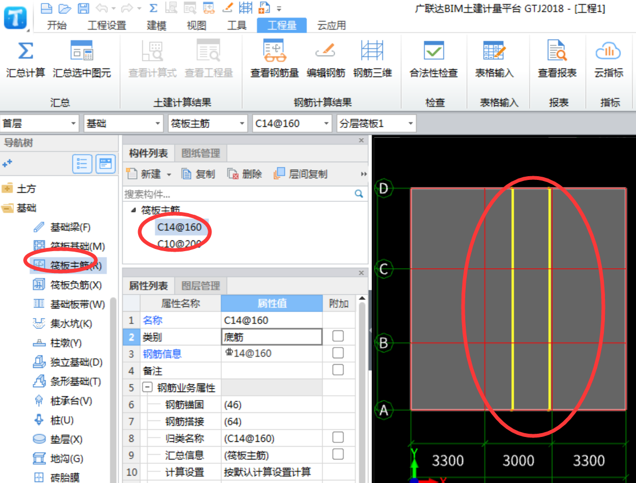Click the property list vertical scrollbar
Screen dimensions: 636x483
(x=362, y=389)
